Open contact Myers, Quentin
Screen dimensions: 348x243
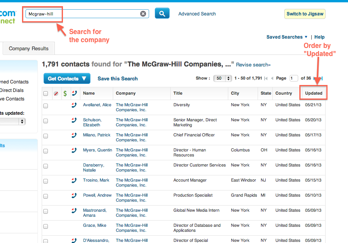coord(97,150)
